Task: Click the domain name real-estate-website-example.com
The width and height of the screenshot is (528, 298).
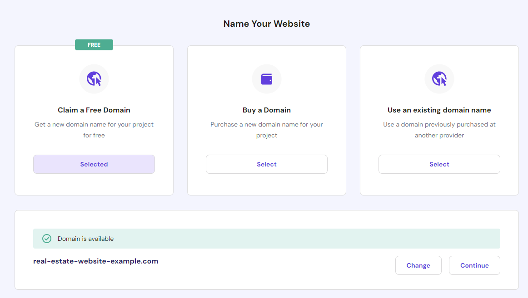Action: pos(95,261)
